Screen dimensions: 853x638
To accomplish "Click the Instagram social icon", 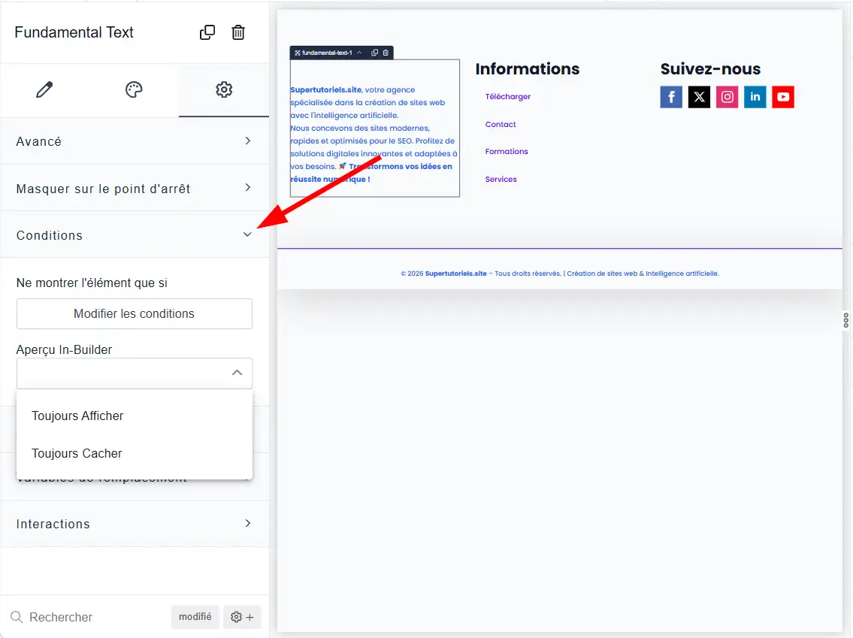I will (x=727, y=98).
